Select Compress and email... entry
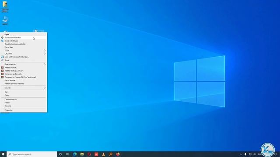 coord(24,74)
